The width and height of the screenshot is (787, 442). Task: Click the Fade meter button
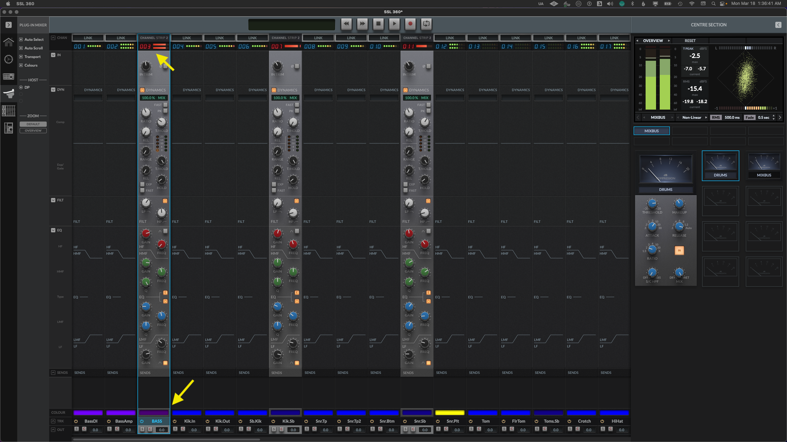click(749, 118)
